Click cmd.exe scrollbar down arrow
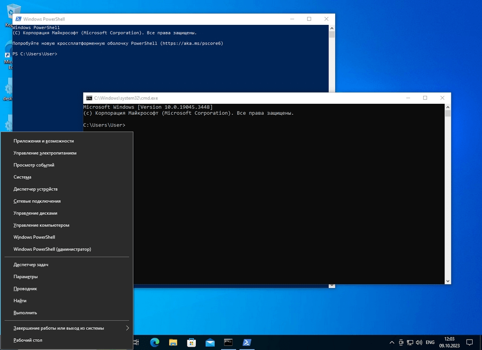Screen dimensions: 482x350 (448, 281)
